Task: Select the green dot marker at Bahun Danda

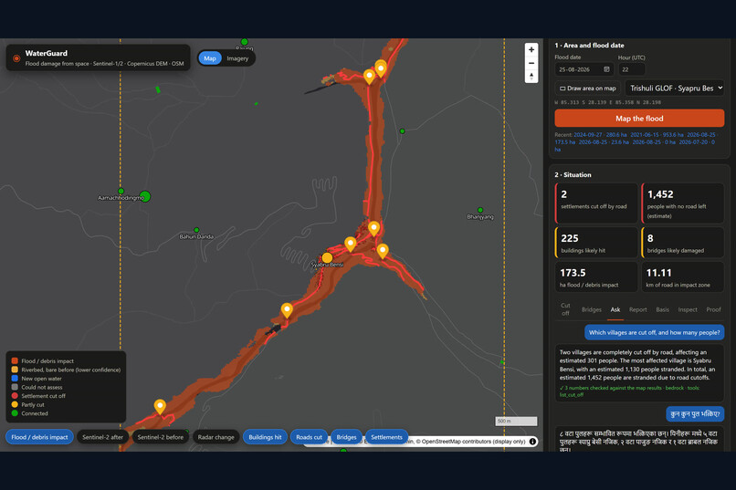Action: [x=196, y=230]
